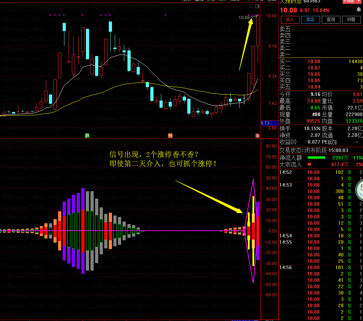The height and width of the screenshot is (321, 363).
Task: Click the tick row with volume 300
Action: tap(321, 191)
